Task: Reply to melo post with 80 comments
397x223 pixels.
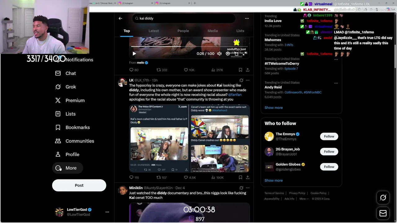Action: [x=134, y=70]
